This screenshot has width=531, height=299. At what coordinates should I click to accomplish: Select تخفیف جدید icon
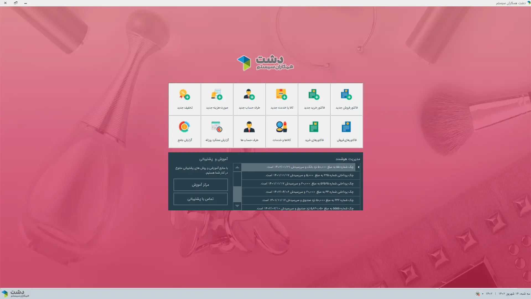(185, 99)
